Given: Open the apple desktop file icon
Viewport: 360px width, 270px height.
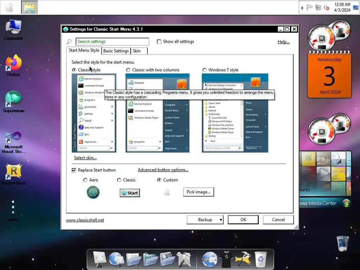Looking at the screenshot, I should 13,211.
